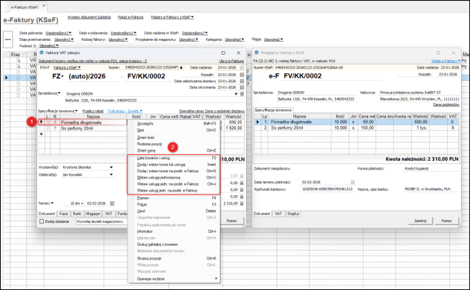Open Tryb pracy - Zwykły dropdown
470x290 pixels.
126,110
